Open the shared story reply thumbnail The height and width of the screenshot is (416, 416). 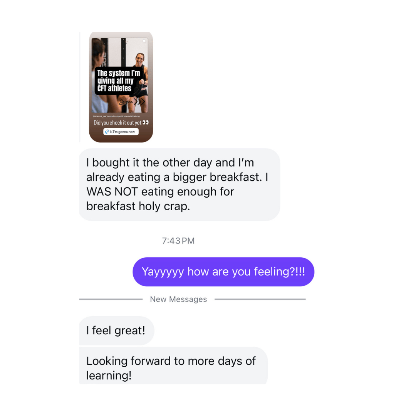pyautogui.click(x=121, y=87)
